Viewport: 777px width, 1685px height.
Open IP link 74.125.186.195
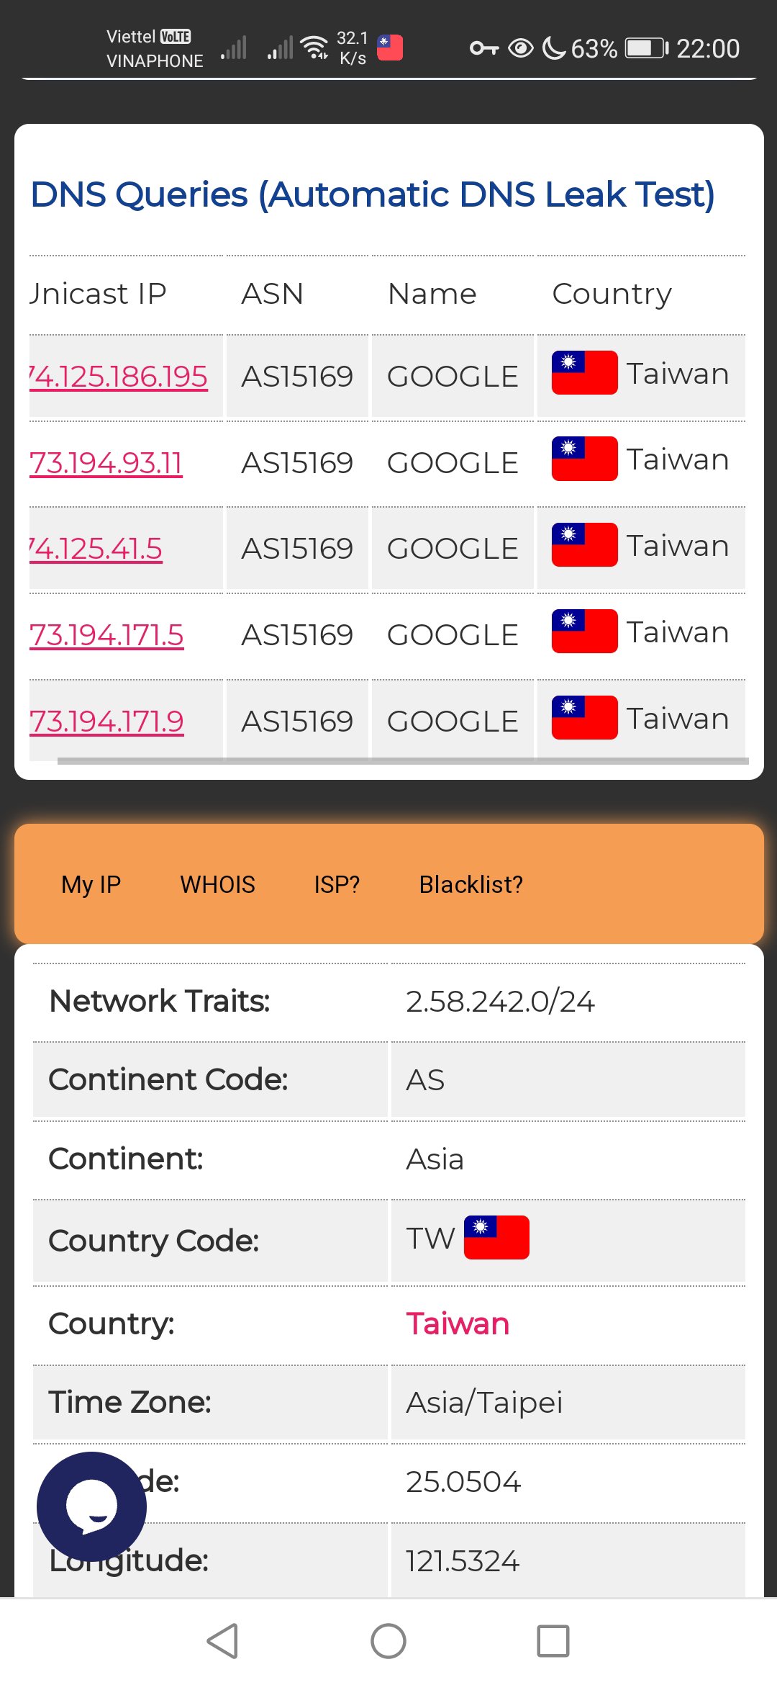click(119, 377)
